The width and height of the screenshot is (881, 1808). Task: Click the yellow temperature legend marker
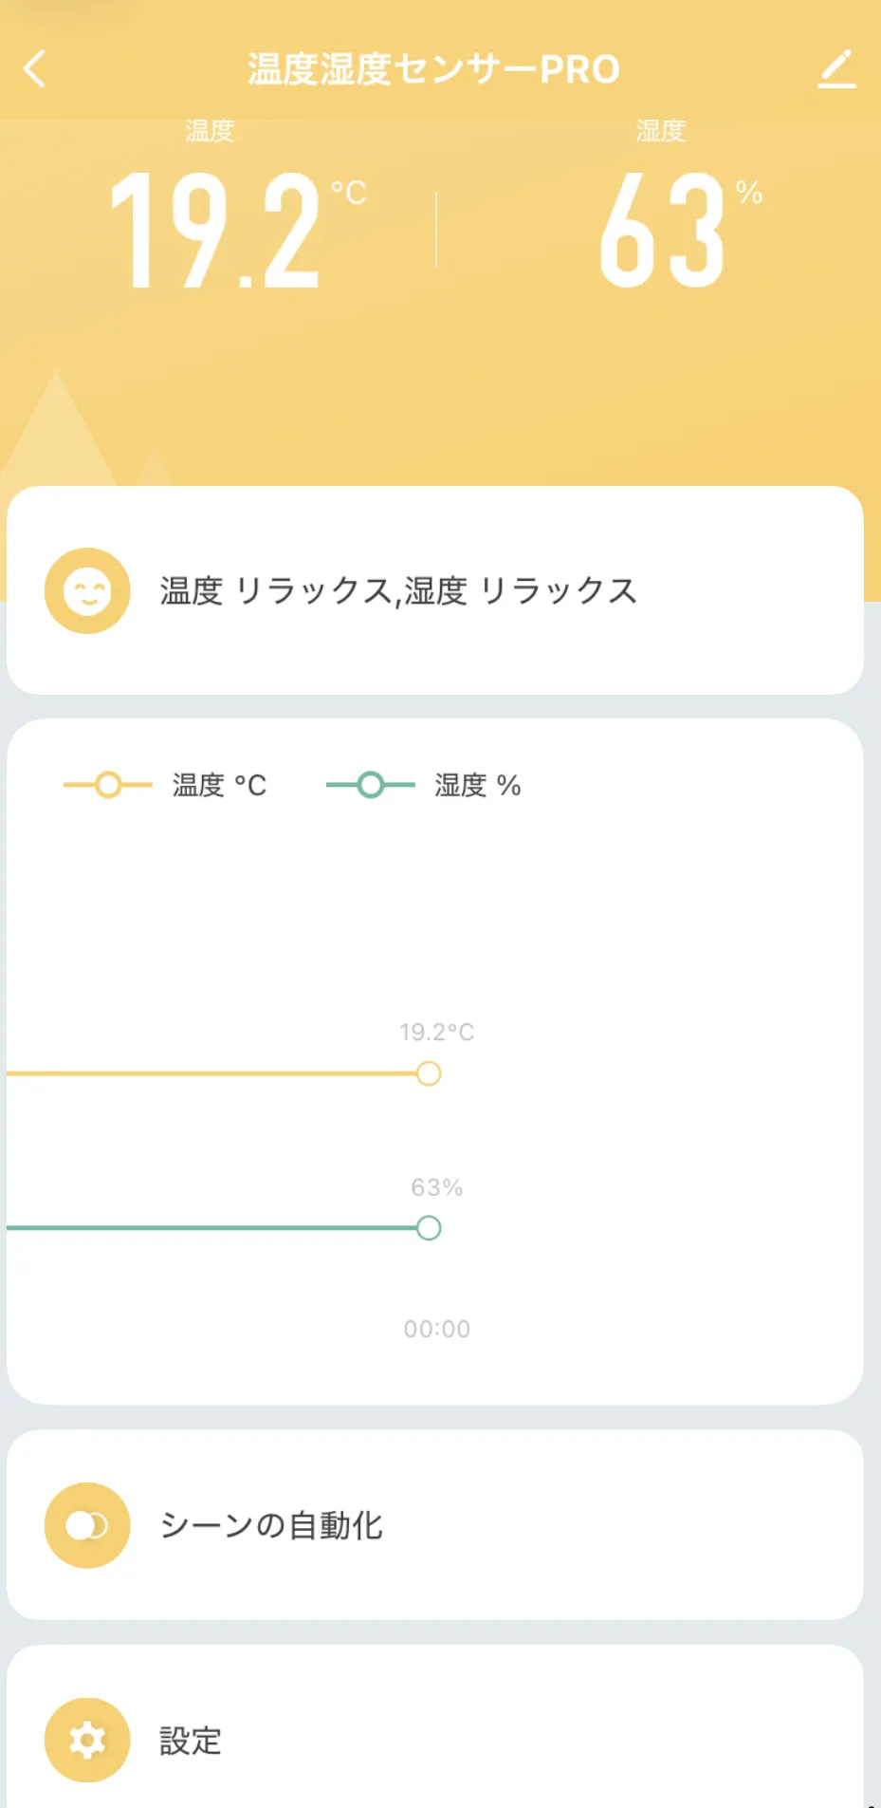tap(108, 785)
